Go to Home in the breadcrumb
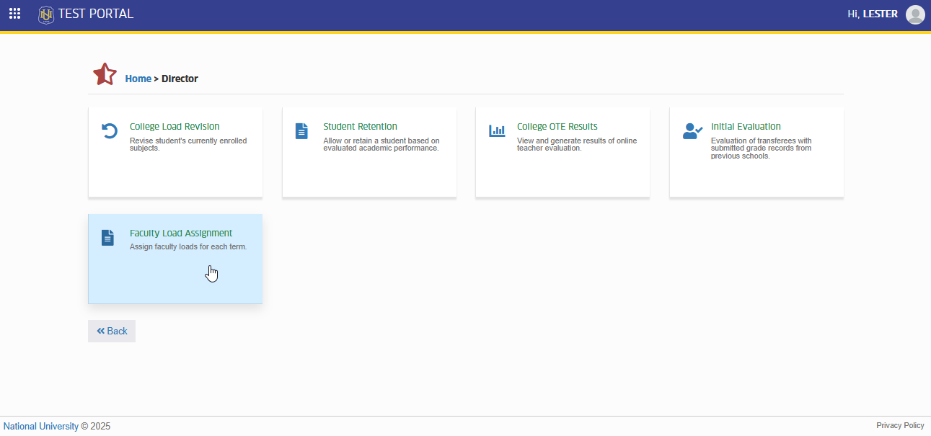Screen dimensions: 931x436 138,79
